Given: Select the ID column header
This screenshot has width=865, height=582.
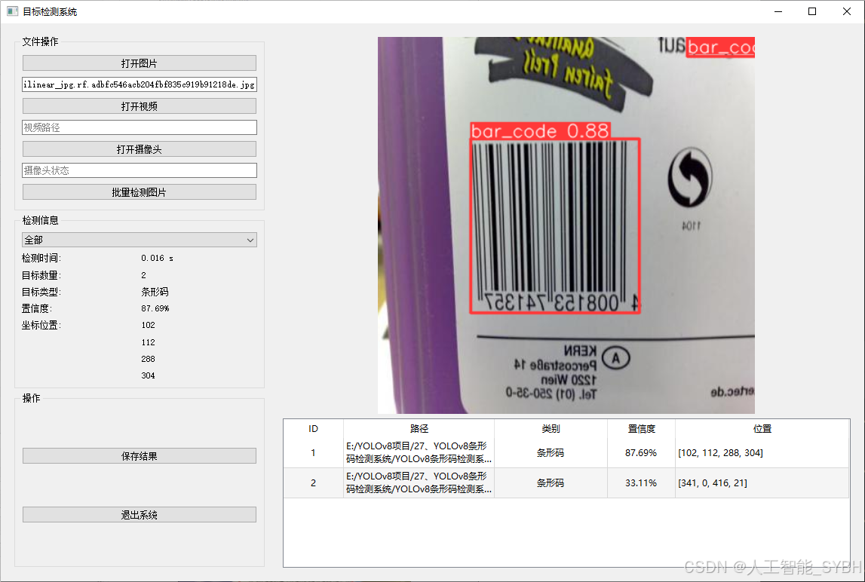Looking at the screenshot, I should pyautogui.click(x=313, y=429).
